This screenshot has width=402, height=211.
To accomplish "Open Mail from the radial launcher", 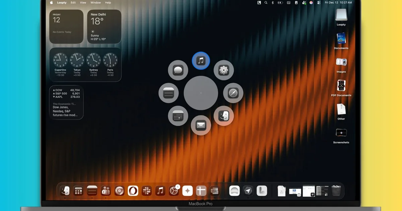I will (201, 125).
